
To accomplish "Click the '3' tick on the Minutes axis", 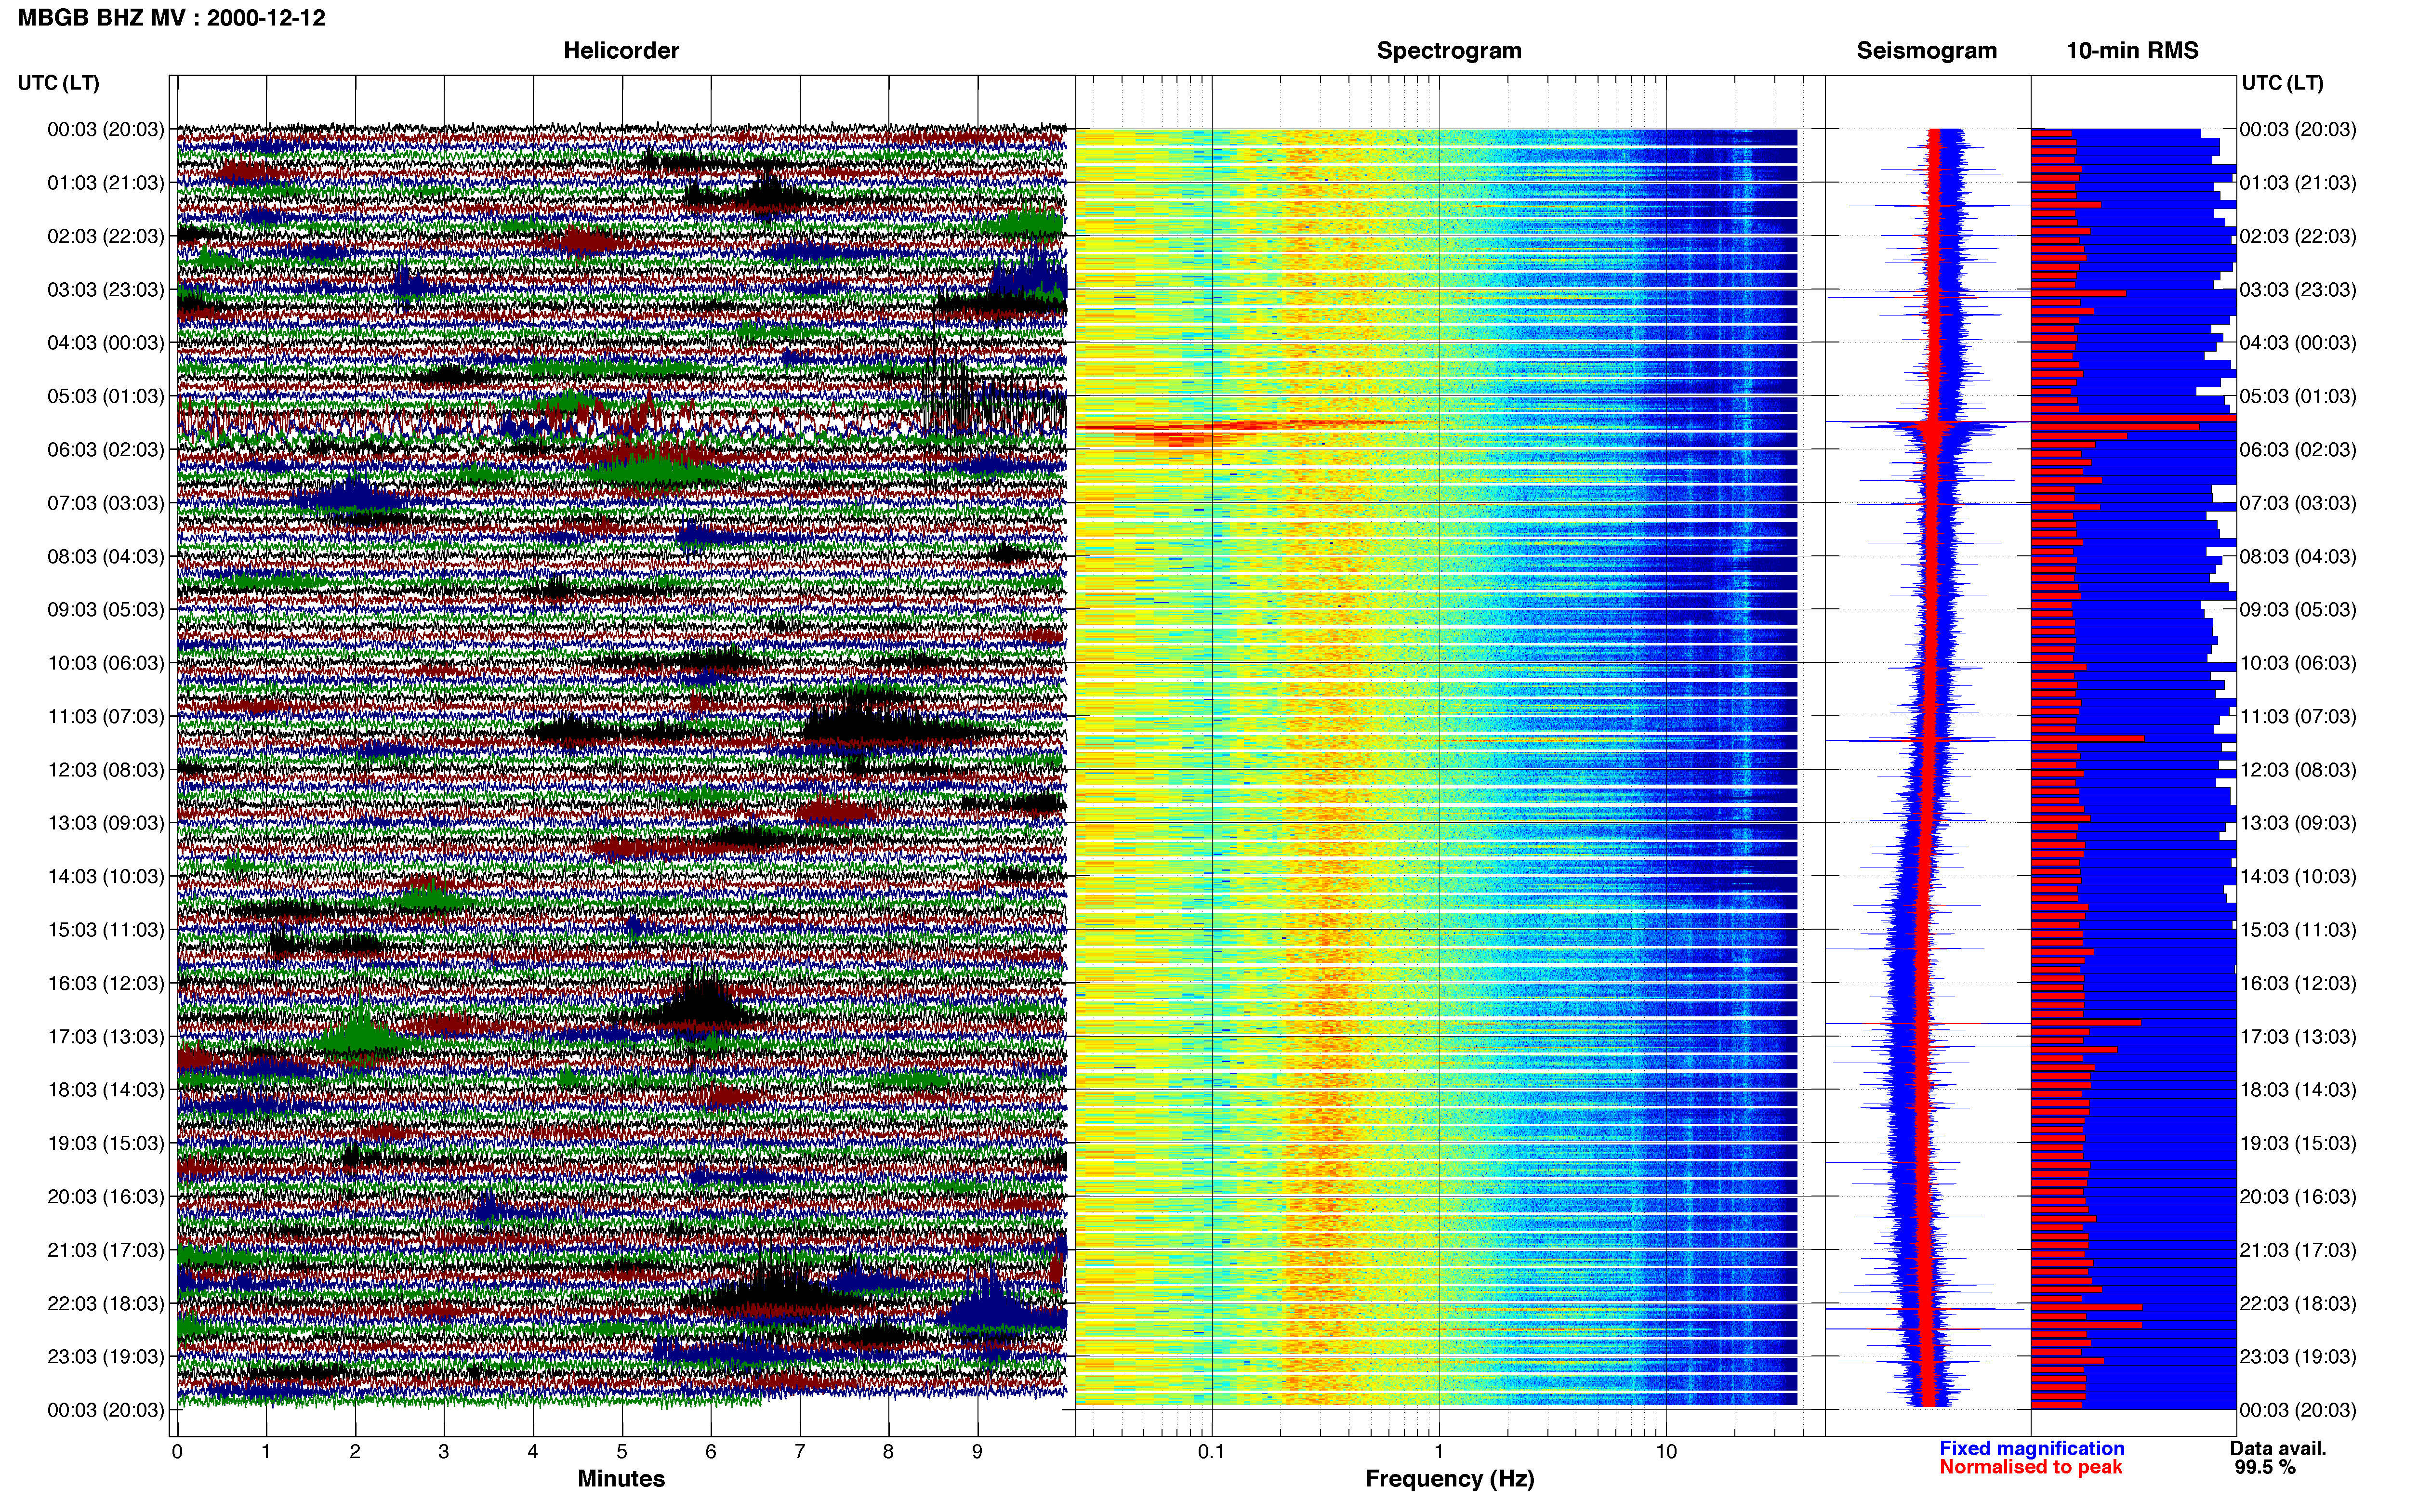I will pyautogui.click(x=444, y=1451).
